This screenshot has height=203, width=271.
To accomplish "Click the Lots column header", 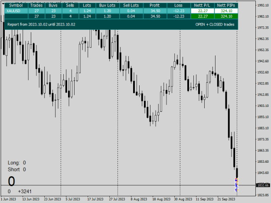I will pyautogui.click(x=87, y=5).
